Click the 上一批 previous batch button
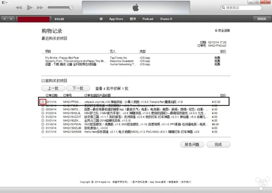Screen dimensions: 272x193 53,88
